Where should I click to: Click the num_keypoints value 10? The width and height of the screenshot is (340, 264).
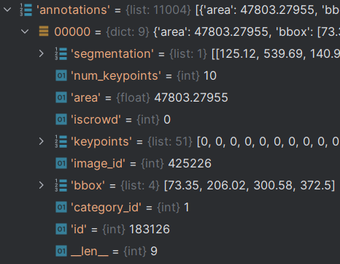210,76
